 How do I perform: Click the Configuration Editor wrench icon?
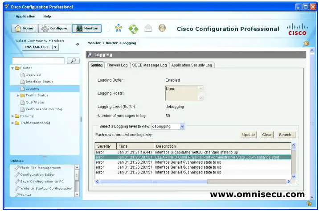[x=17, y=175]
